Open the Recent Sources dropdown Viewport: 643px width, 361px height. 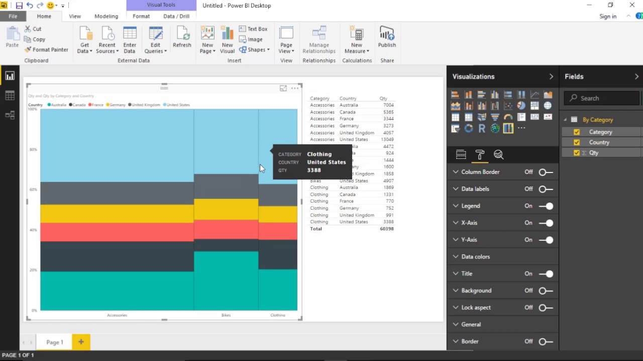pyautogui.click(x=107, y=40)
